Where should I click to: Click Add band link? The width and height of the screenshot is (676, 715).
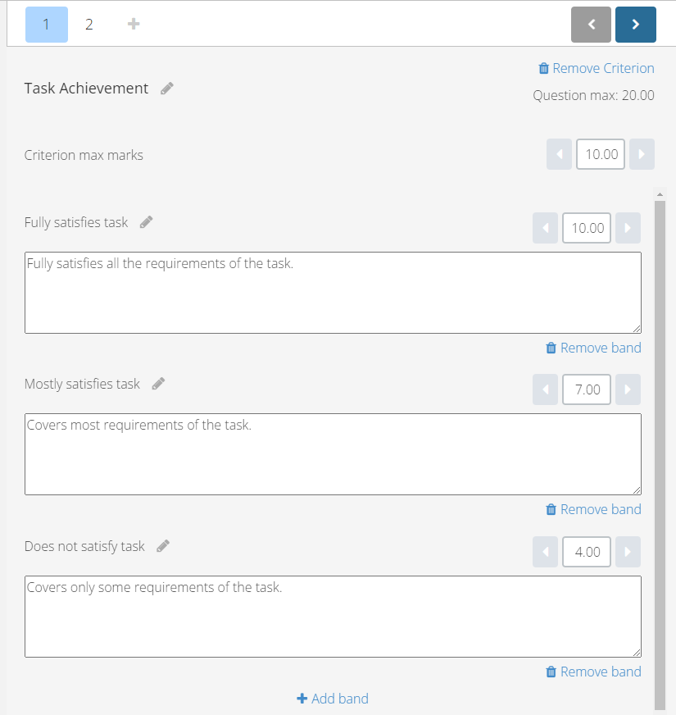click(333, 699)
